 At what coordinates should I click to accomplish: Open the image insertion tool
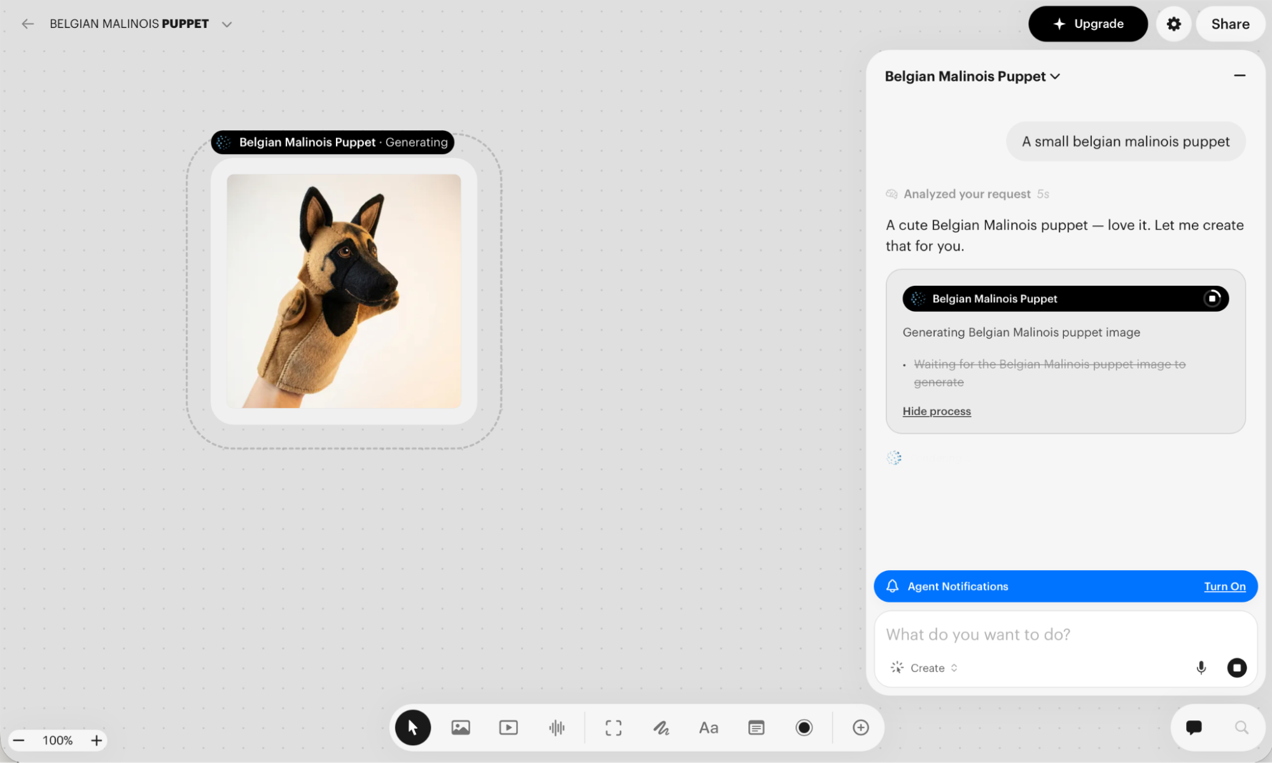(461, 727)
